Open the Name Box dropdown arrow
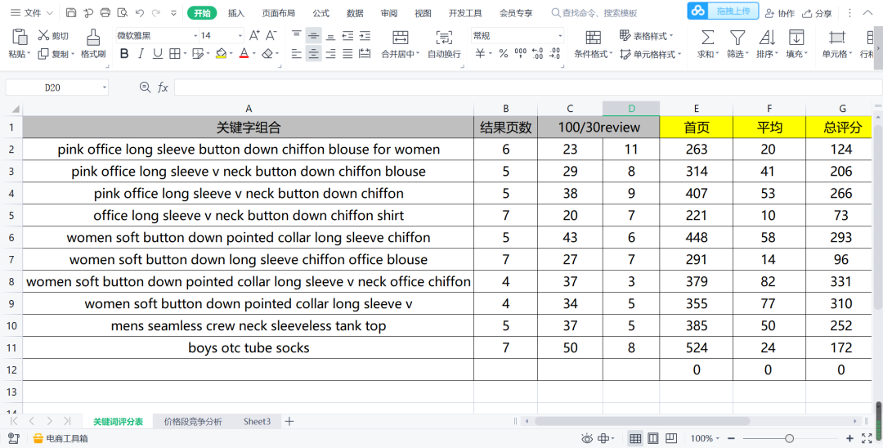Screen dimensions: 883x448 click(x=105, y=87)
